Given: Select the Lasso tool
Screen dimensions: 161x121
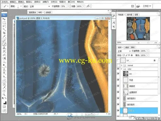Looking at the screenshot, I should 4,26.
